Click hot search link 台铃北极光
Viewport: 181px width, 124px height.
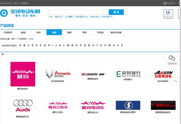click(95, 17)
